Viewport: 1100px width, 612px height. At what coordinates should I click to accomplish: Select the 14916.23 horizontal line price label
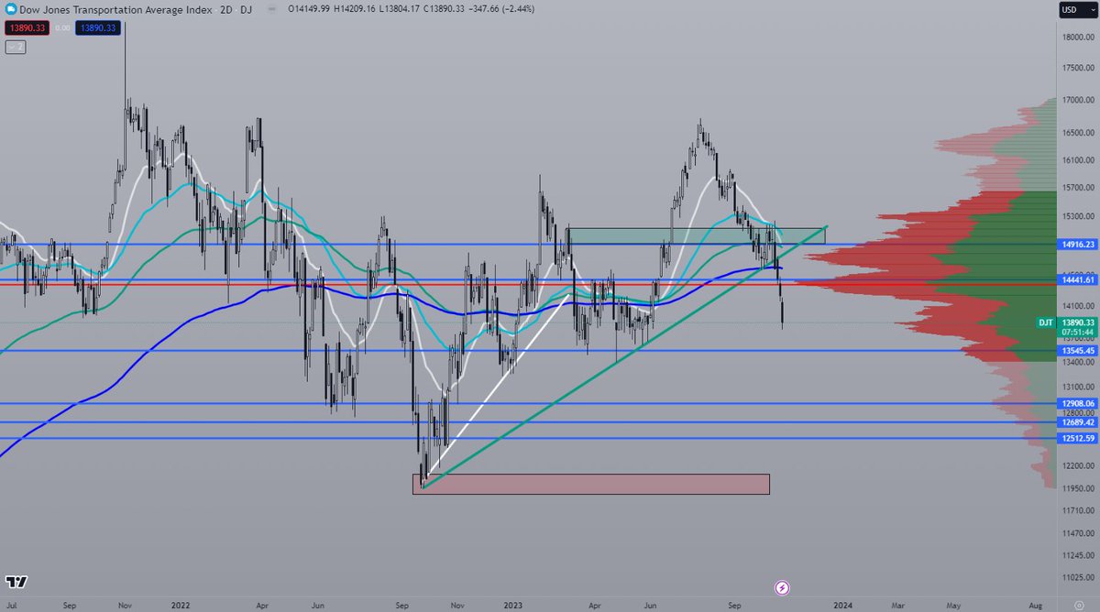pyautogui.click(x=1078, y=245)
